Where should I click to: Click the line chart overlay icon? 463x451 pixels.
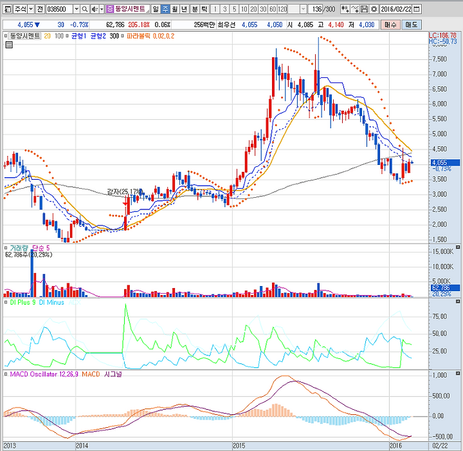(x=355, y=9)
